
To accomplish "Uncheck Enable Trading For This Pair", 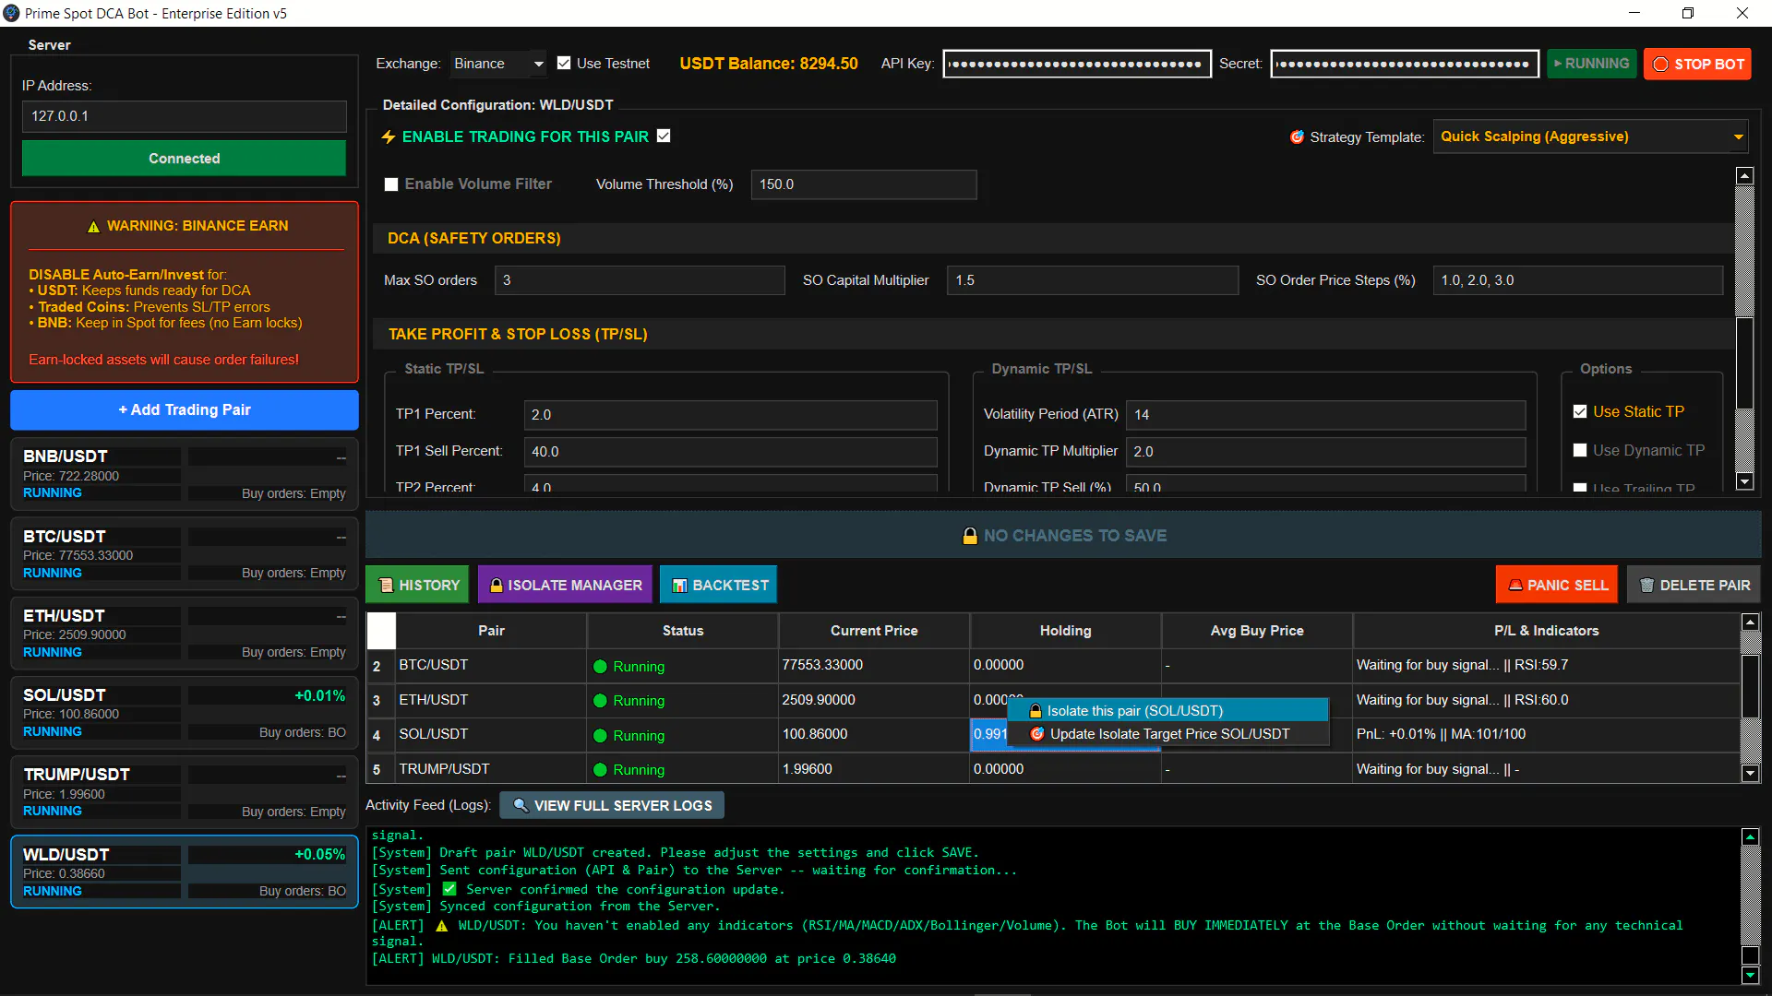I will [664, 136].
